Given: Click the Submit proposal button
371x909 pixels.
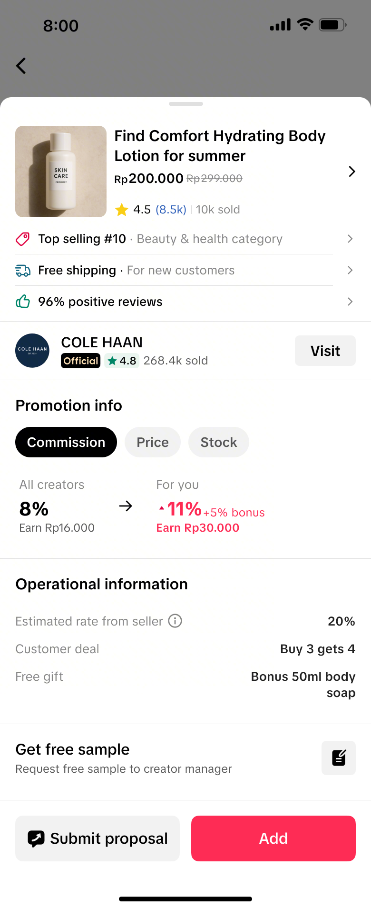Looking at the screenshot, I should pos(98,838).
